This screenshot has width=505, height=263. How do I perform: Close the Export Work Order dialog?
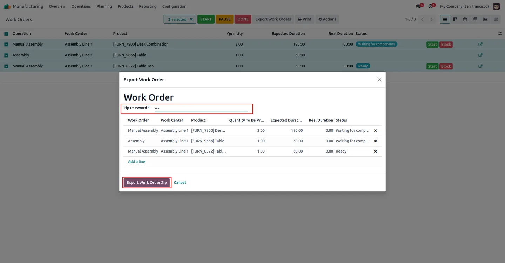click(379, 80)
